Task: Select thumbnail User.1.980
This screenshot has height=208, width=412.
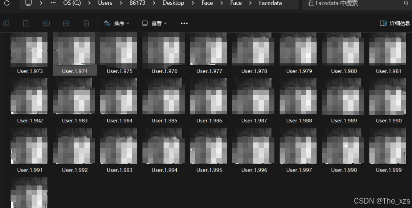Action: pos(343,49)
